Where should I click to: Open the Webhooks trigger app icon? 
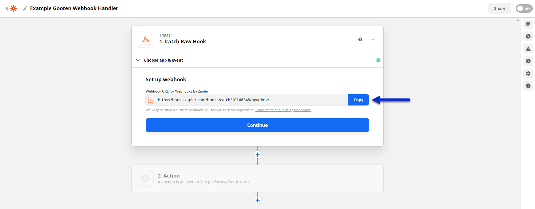(145, 39)
